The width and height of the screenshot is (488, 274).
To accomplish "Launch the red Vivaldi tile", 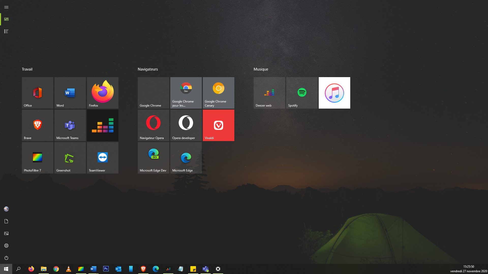I will click(x=219, y=125).
